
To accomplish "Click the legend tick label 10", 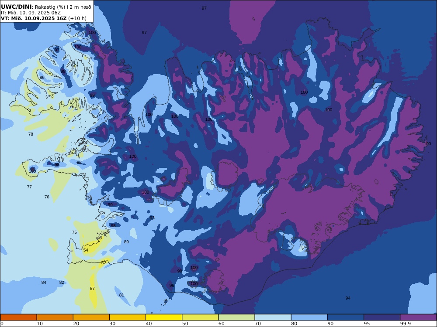I will (40, 324).
